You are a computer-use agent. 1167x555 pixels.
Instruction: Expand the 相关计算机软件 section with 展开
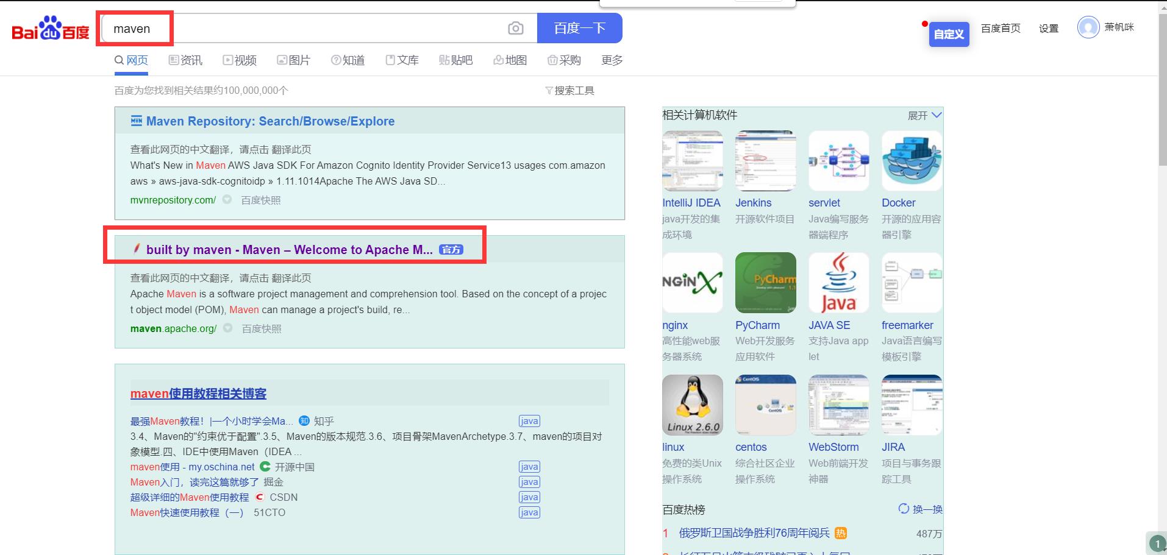(924, 115)
